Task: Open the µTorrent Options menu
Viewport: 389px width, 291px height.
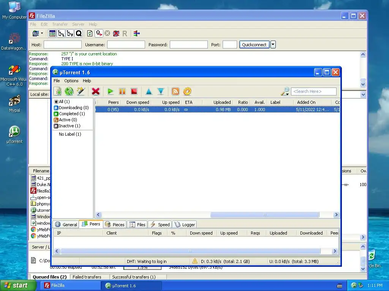Action: (x=71, y=81)
